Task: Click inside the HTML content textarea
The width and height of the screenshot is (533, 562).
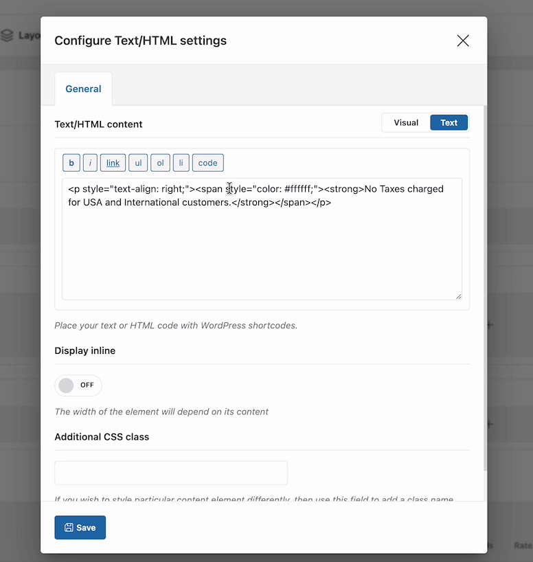Action: click(x=261, y=247)
